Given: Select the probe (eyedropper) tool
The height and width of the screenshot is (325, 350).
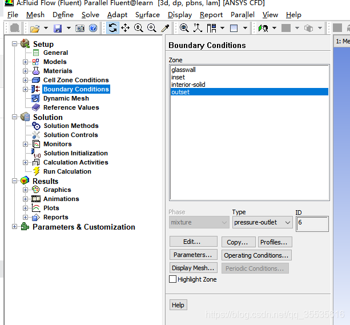Looking at the screenshot, I should [165, 28].
